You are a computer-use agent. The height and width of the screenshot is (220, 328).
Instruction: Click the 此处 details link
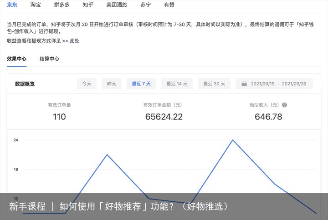click(74, 41)
